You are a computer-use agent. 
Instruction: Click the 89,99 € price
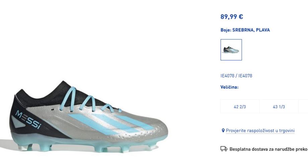[232, 17]
